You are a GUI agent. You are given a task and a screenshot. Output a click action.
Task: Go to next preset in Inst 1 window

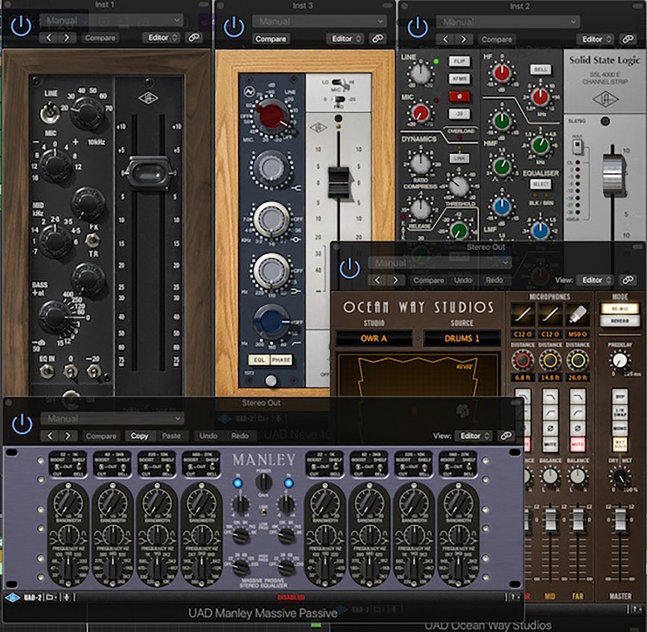click(x=66, y=38)
